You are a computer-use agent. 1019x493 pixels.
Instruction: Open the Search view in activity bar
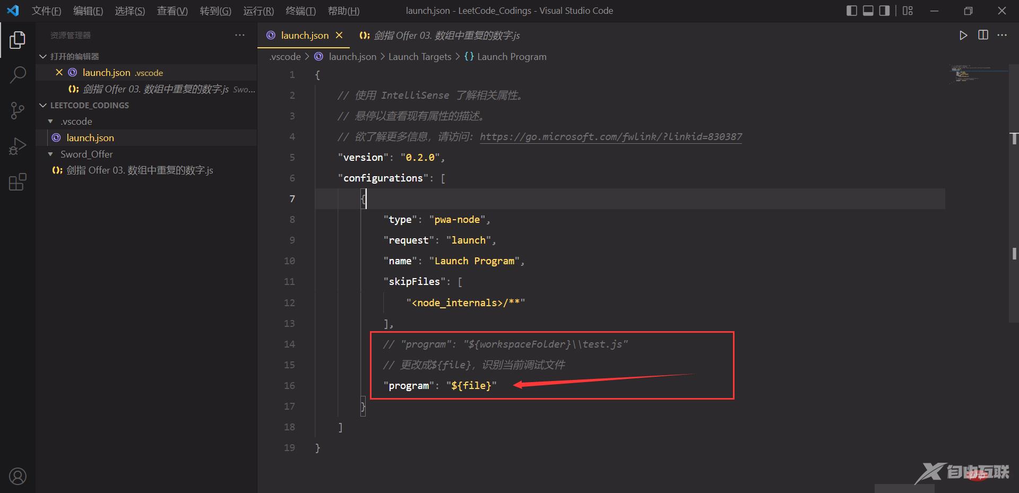18,75
